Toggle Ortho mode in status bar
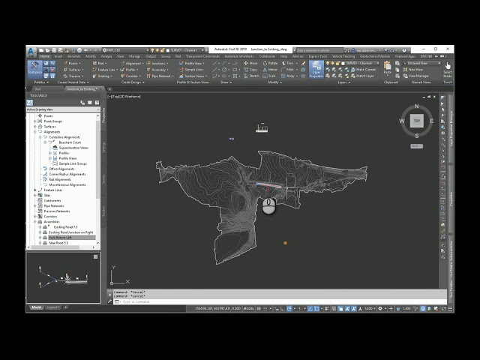480x360 pixels. (x=282, y=308)
